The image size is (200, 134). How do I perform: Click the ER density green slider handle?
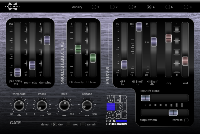[78, 50]
